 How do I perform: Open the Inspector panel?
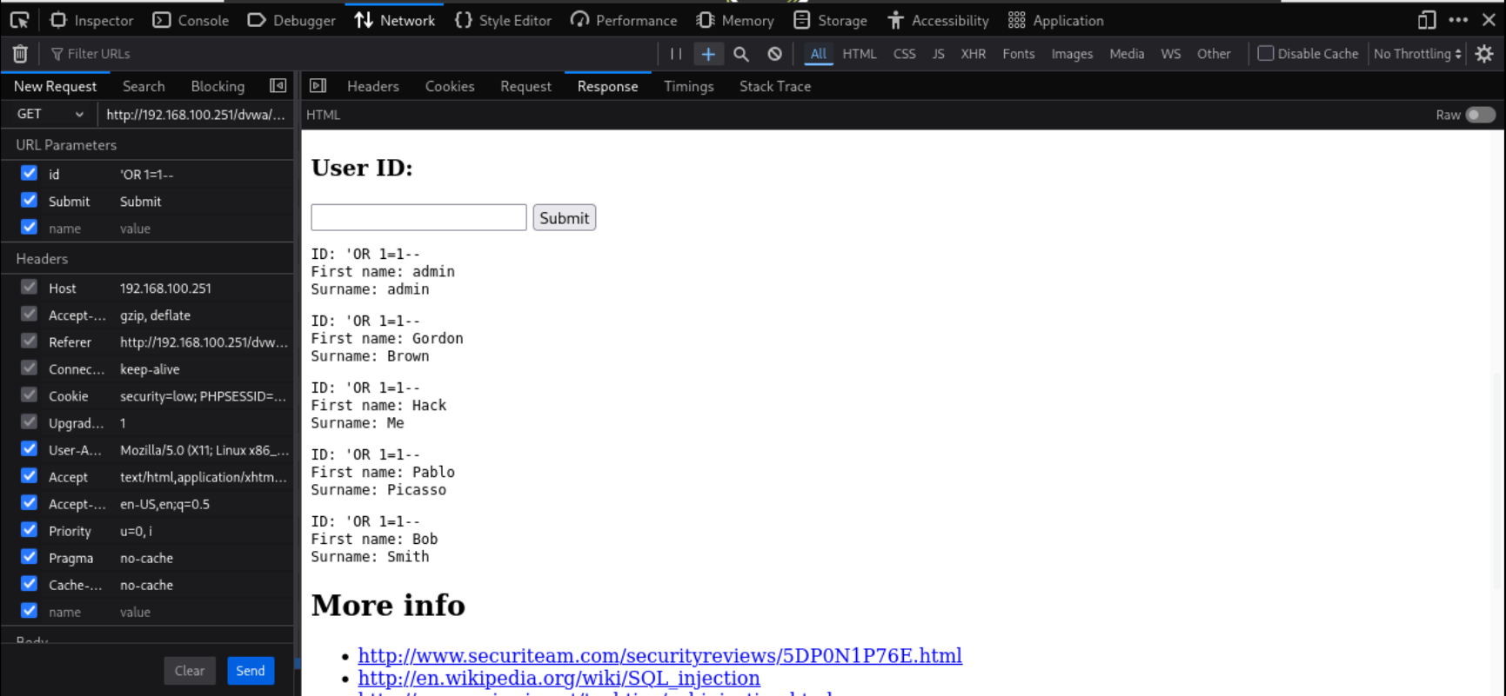pyautogui.click(x=91, y=20)
